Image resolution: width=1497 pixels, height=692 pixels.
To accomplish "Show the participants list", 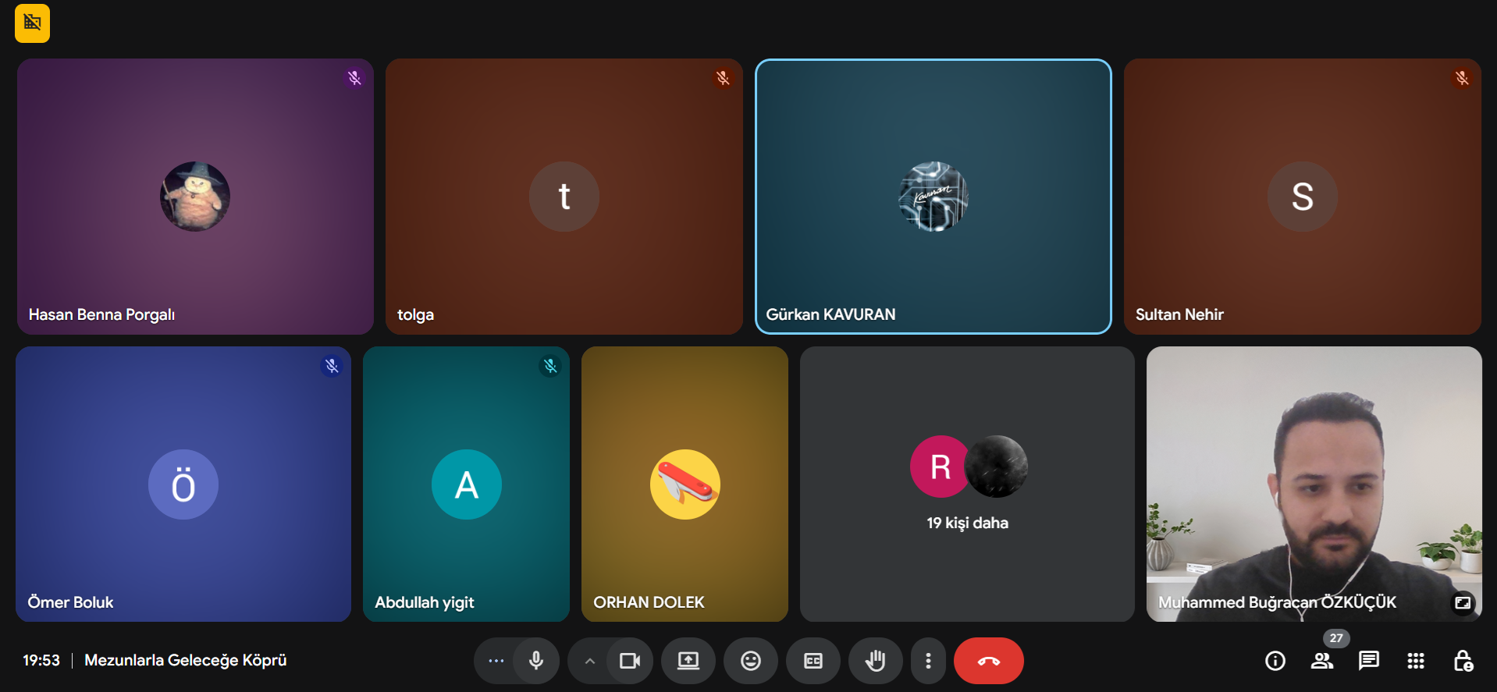I will pyautogui.click(x=1321, y=661).
